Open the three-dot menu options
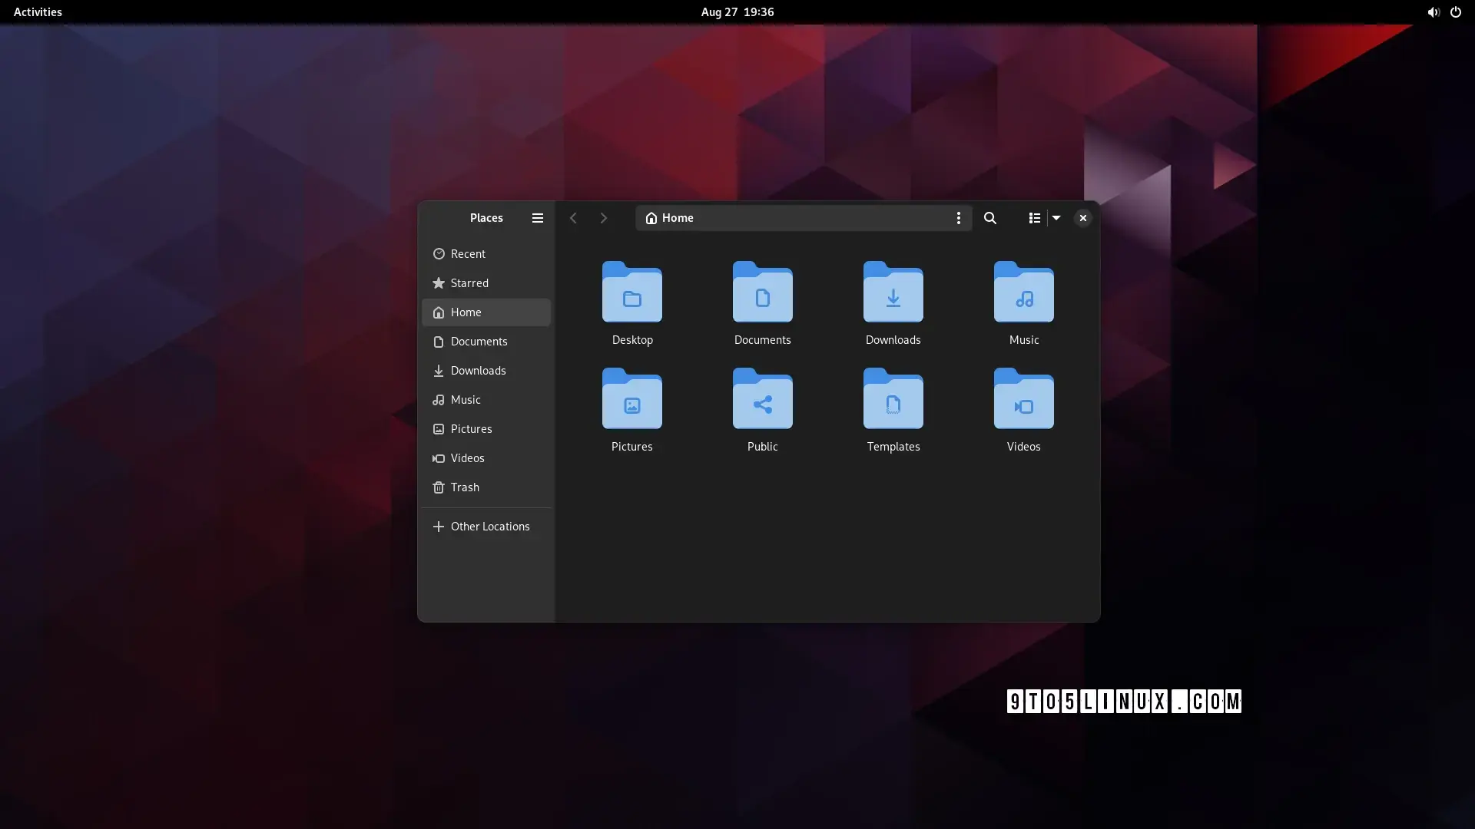This screenshot has width=1475, height=829. (958, 218)
